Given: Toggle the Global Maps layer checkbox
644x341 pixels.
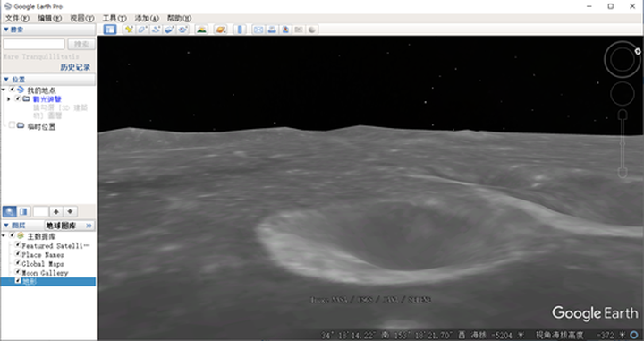Looking at the screenshot, I should [x=18, y=263].
